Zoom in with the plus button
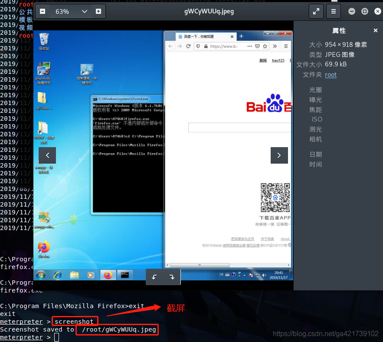The image size is (383, 342). point(98,11)
